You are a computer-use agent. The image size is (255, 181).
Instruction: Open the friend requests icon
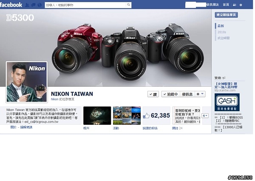pyautogui.click(x=27, y=5)
